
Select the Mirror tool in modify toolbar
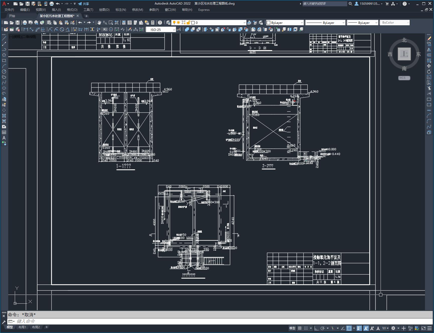429,49
